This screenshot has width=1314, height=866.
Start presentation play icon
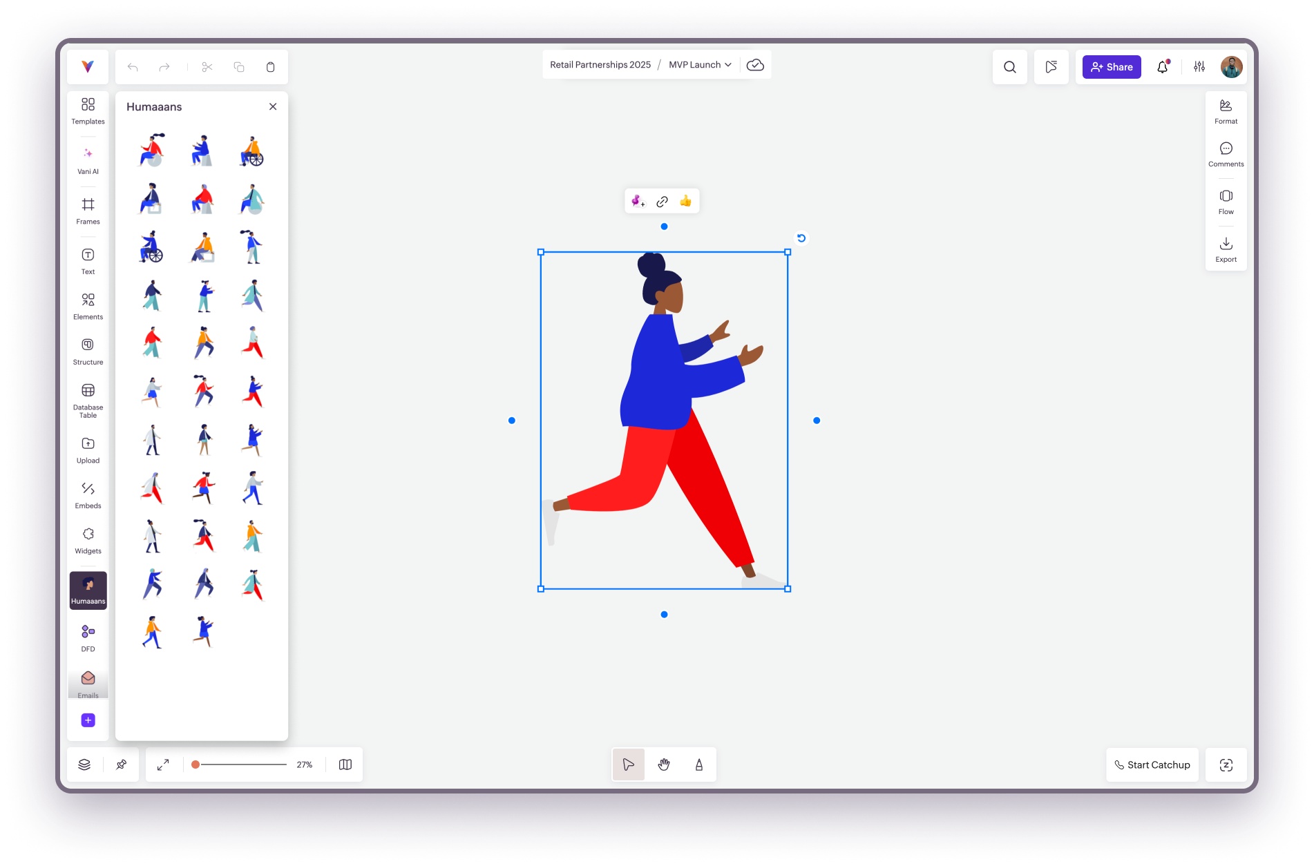pyautogui.click(x=1051, y=67)
